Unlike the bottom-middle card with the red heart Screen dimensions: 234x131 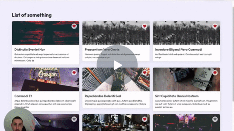[144, 119]
